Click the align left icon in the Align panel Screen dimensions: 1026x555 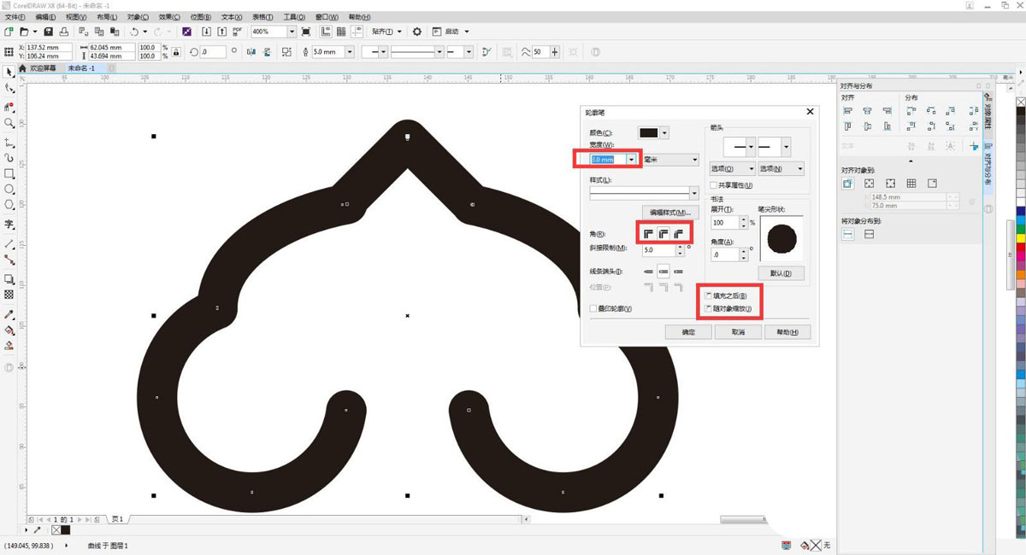tap(848, 111)
